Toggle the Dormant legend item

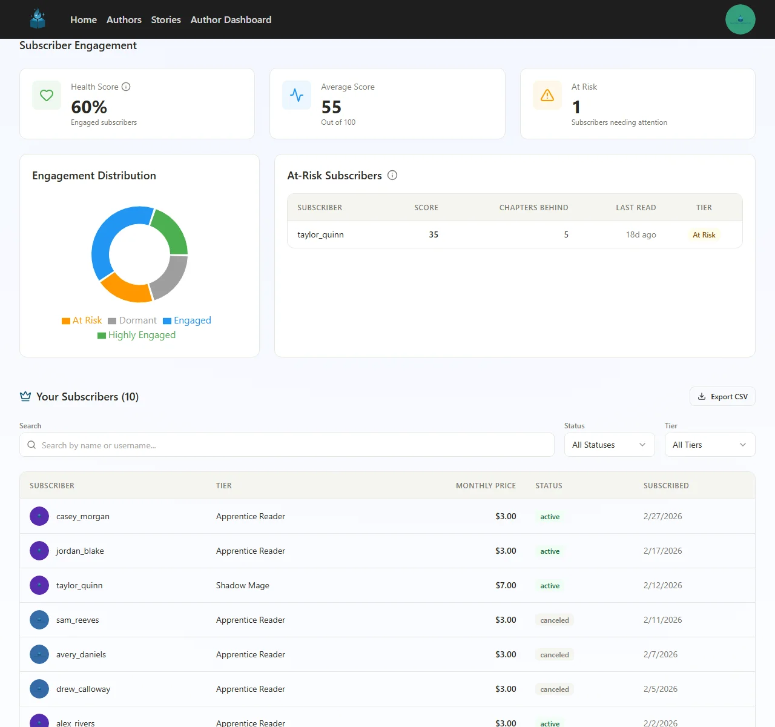[x=132, y=320]
